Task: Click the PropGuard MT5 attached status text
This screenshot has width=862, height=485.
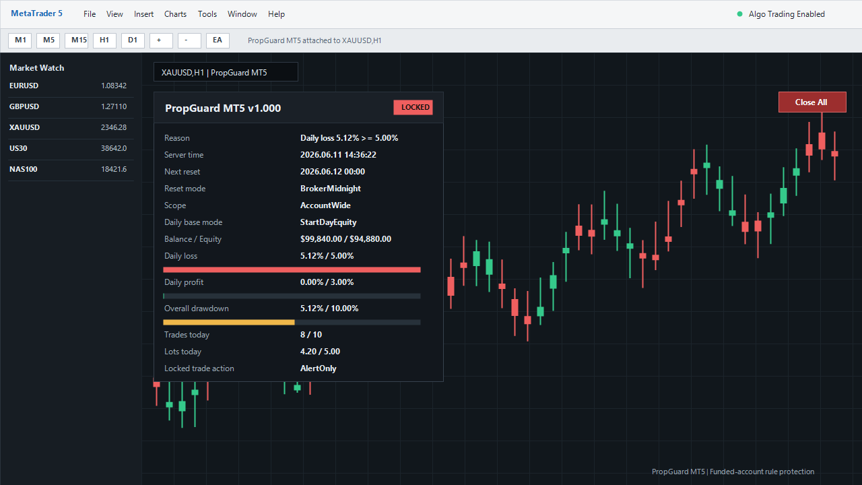Action: [x=314, y=40]
